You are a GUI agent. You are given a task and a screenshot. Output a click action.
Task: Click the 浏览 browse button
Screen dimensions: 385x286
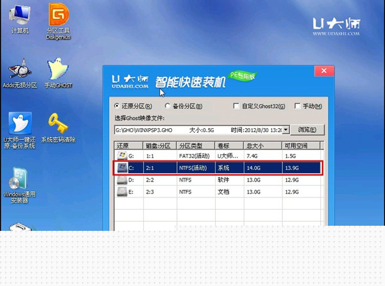click(308, 130)
